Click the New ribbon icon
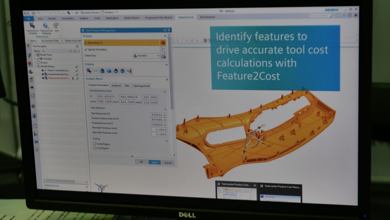The image size is (390, 220). tap(57, 27)
